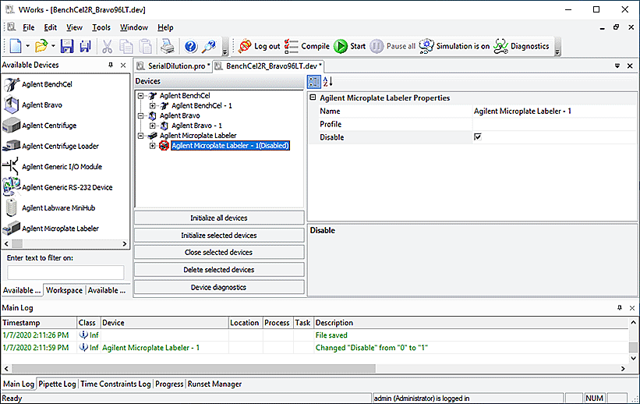The height and width of the screenshot is (404, 640).
Task: Switch to the Progress tab
Action: click(169, 384)
